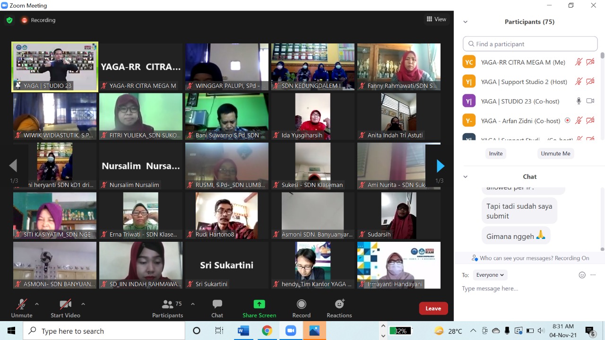Expand audio options arrow beside Unmute
This screenshot has width=605, height=340.
point(37,304)
